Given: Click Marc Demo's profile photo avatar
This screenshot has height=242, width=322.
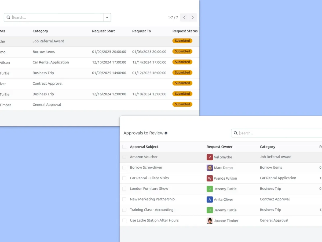Looking at the screenshot, I should click(x=210, y=168).
